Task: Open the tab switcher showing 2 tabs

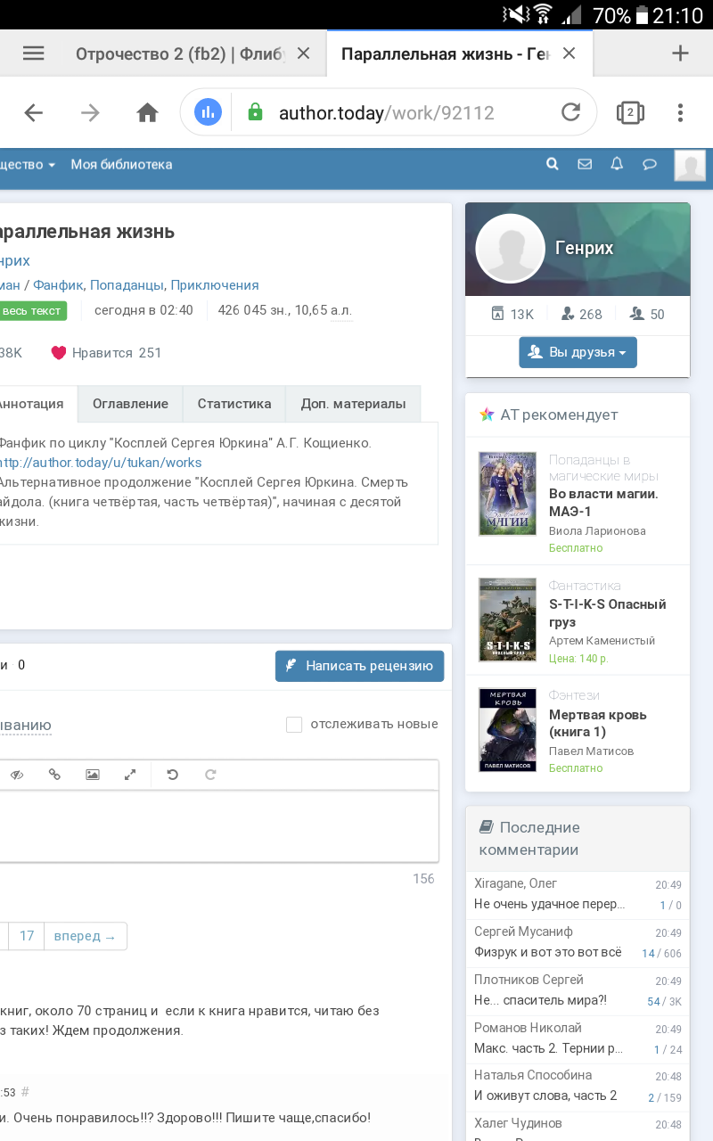Action: [630, 112]
